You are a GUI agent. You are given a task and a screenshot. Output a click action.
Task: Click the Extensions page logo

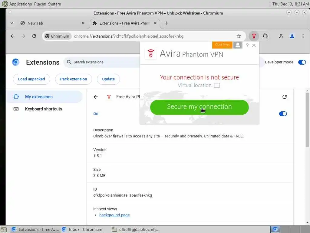(16, 62)
